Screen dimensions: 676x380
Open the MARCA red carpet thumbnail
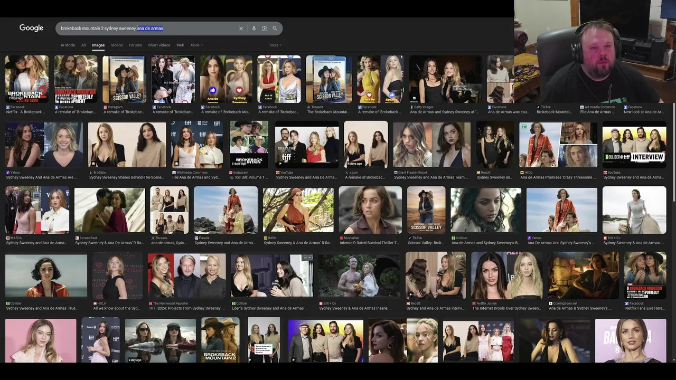point(37,210)
